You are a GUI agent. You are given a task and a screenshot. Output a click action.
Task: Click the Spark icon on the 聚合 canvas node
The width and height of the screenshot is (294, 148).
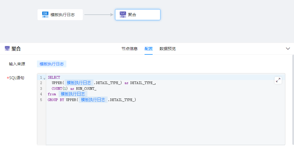pyautogui.click(x=123, y=15)
